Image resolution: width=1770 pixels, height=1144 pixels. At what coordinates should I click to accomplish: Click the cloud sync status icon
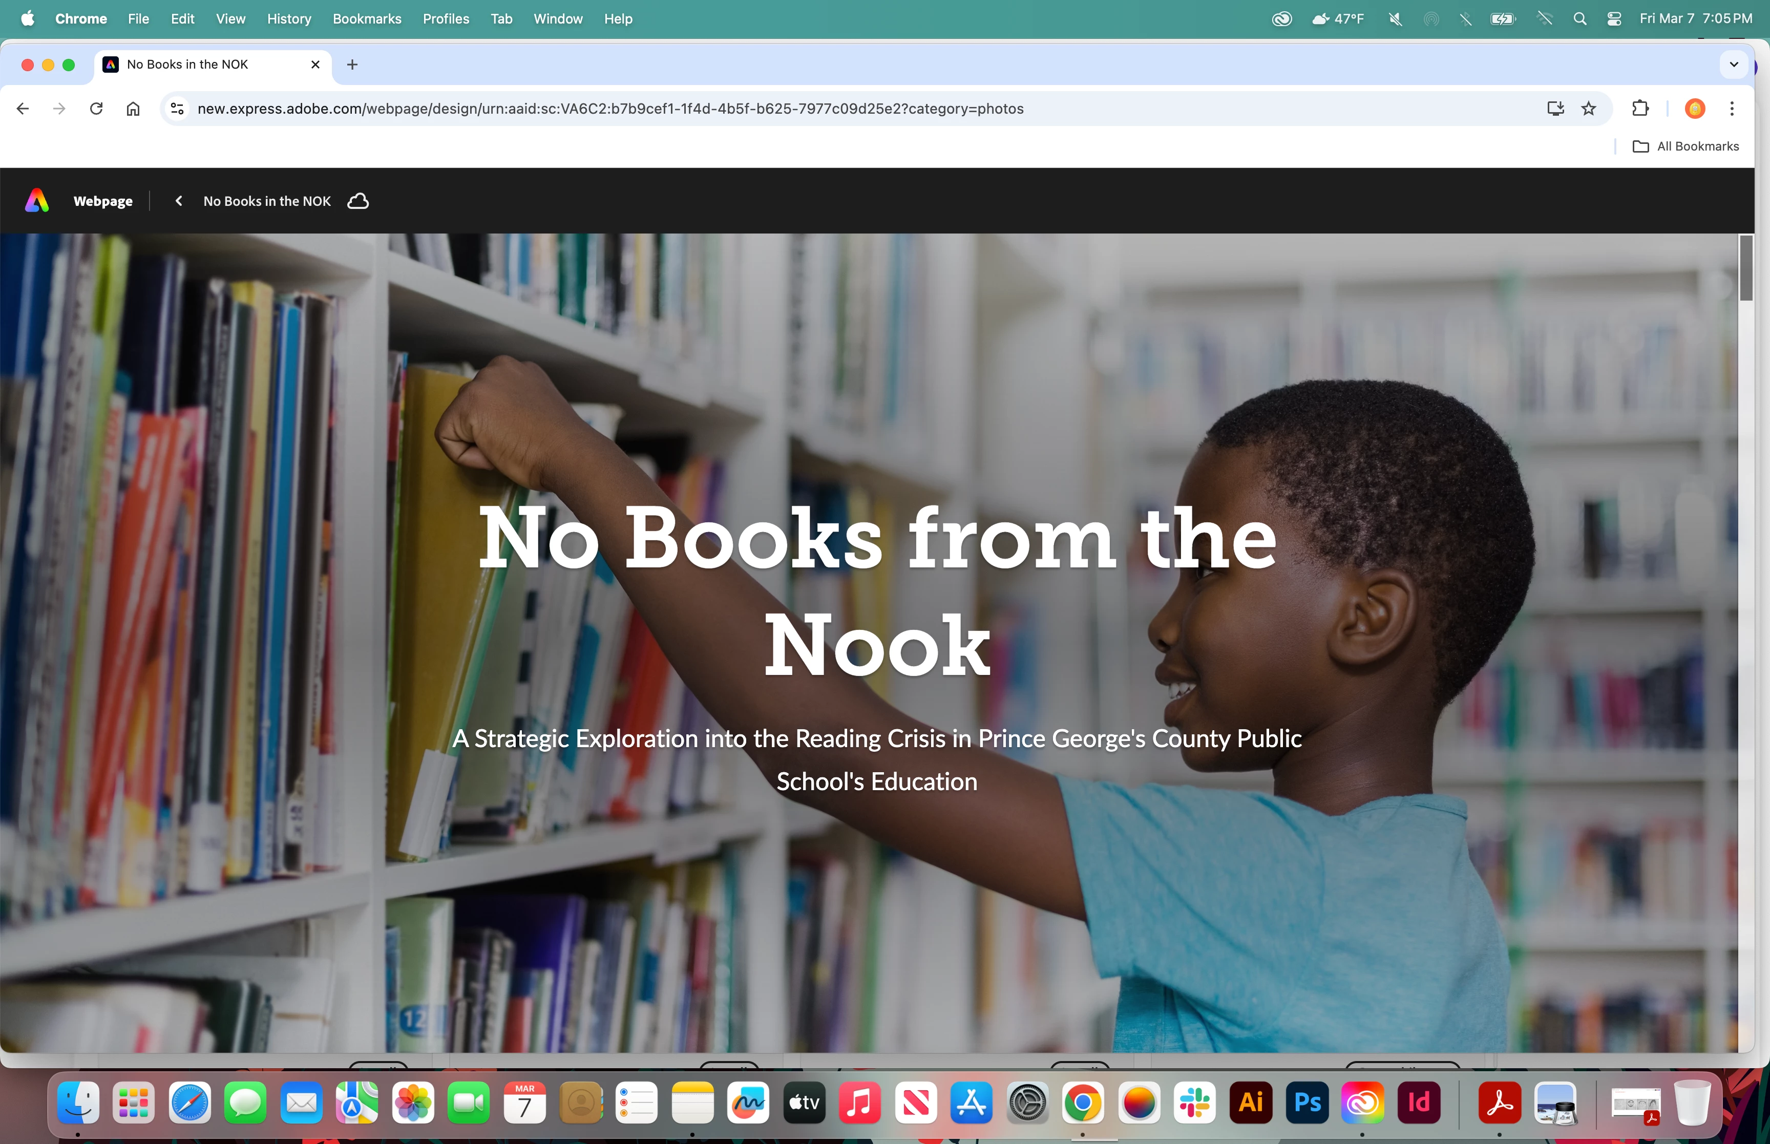click(358, 201)
